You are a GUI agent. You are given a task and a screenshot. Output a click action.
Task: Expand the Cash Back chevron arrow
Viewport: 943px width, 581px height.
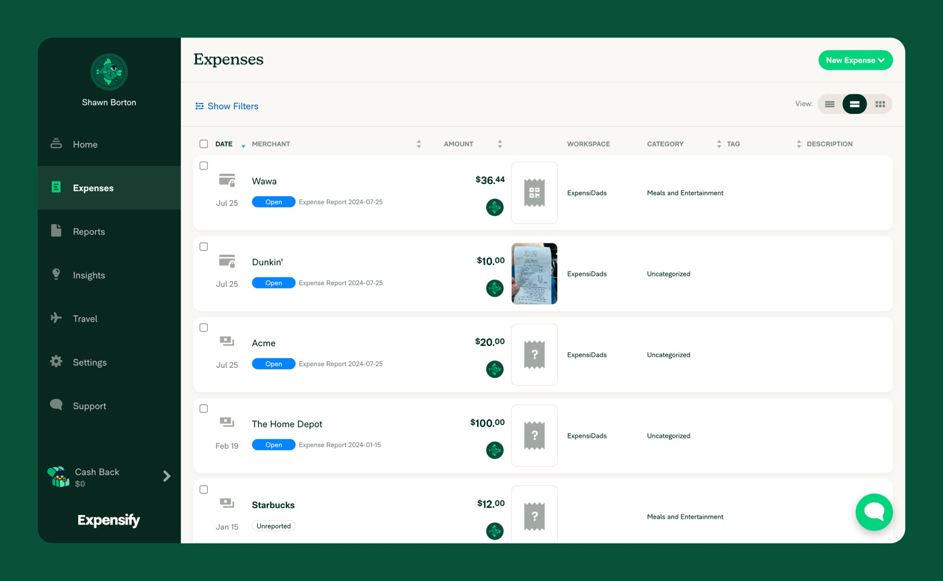click(x=166, y=476)
